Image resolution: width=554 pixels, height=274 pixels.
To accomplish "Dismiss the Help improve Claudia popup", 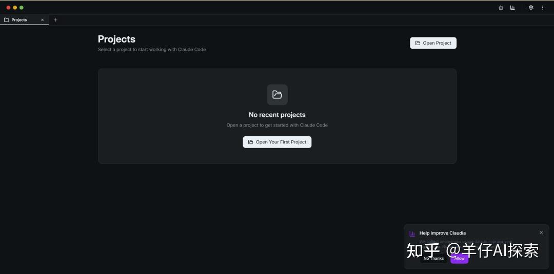I will 541,233.
